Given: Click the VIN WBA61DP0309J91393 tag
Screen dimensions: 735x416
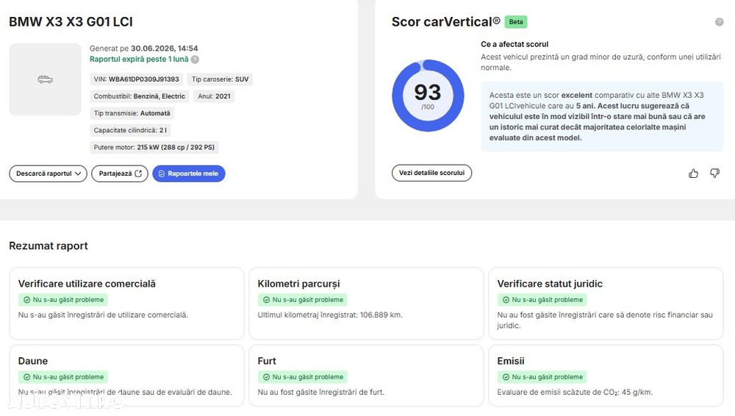Looking at the screenshot, I should (x=136, y=79).
